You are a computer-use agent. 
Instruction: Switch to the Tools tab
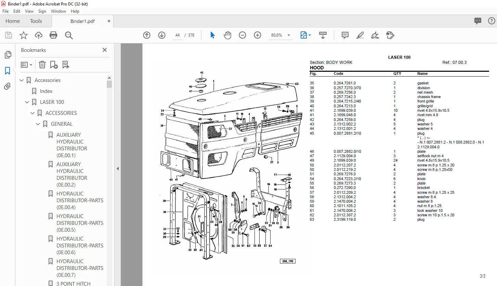[x=36, y=21]
